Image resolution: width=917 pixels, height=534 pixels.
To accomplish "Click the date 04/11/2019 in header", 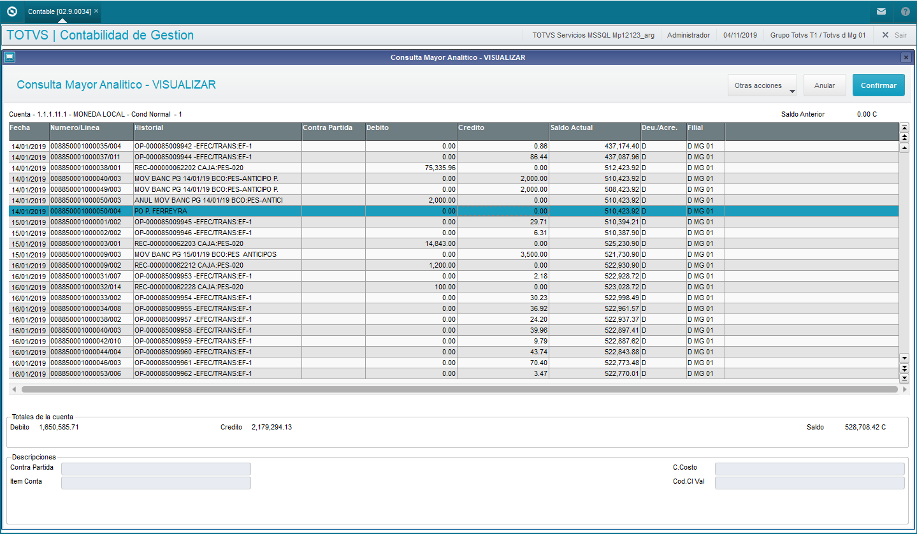I will coord(740,35).
